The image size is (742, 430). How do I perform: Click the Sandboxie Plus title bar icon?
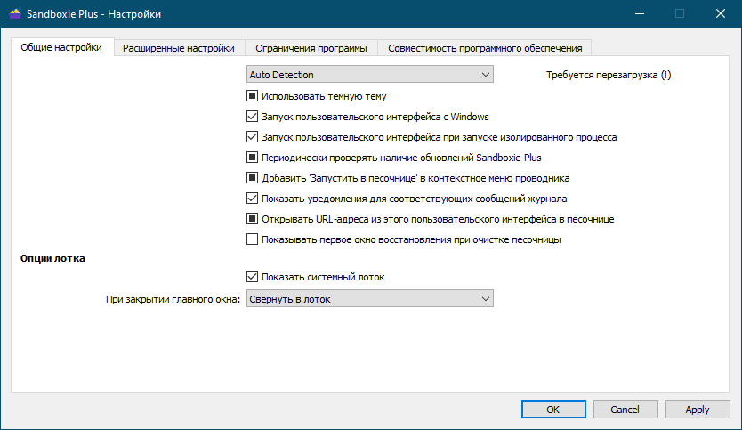pyautogui.click(x=15, y=13)
